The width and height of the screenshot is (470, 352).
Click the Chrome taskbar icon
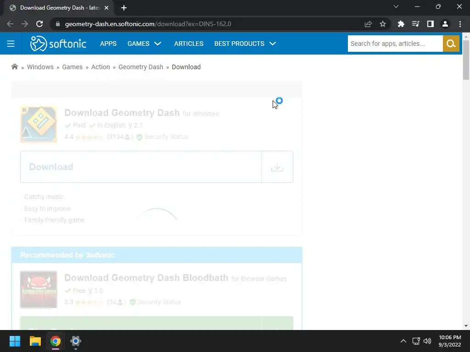point(55,341)
